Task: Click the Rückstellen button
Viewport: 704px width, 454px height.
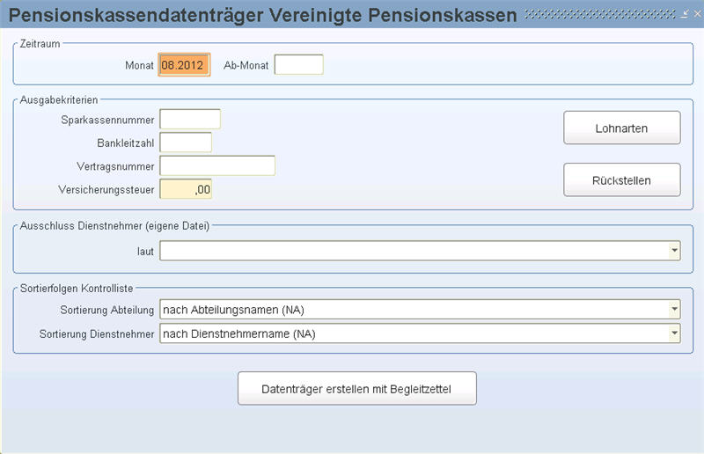Action: tap(622, 180)
